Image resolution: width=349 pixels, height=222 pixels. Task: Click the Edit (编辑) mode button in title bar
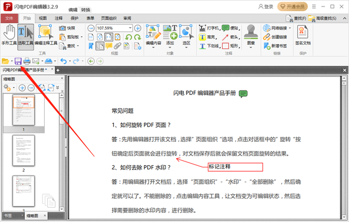click(x=73, y=10)
